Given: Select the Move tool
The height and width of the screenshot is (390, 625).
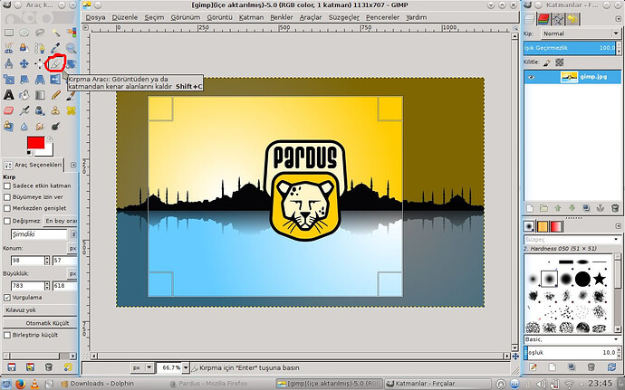Looking at the screenshot, I should tap(24, 63).
